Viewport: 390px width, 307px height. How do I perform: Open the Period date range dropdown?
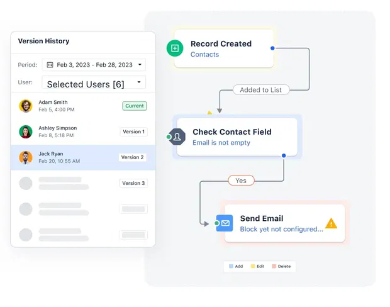[x=94, y=65]
